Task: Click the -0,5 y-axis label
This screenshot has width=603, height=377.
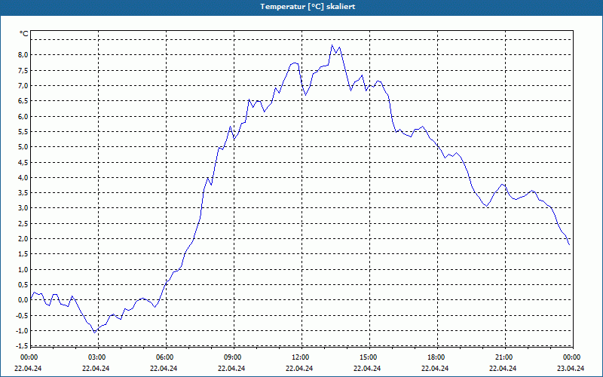Action: point(23,315)
